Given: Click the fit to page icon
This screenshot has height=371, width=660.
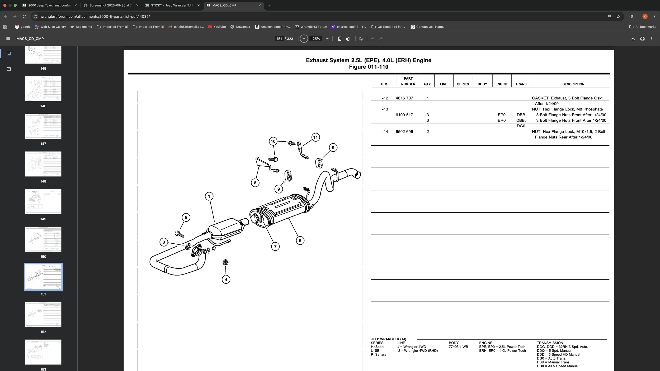Looking at the screenshot, I should pos(340,39).
